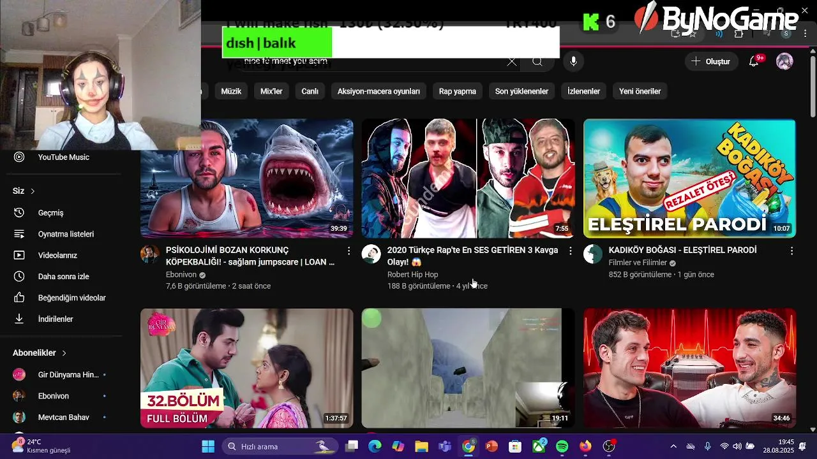The width and height of the screenshot is (817, 459).
Task: Click the Filmler ve Filmler channel name
Action: (638, 263)
